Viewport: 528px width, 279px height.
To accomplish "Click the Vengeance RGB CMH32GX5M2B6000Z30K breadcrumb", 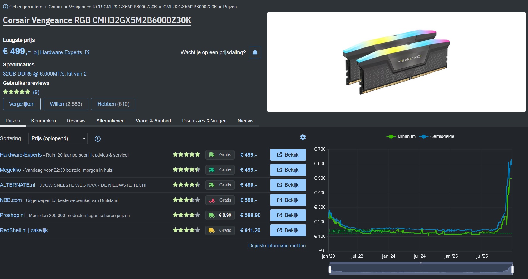I will click(x=113, y=7).
